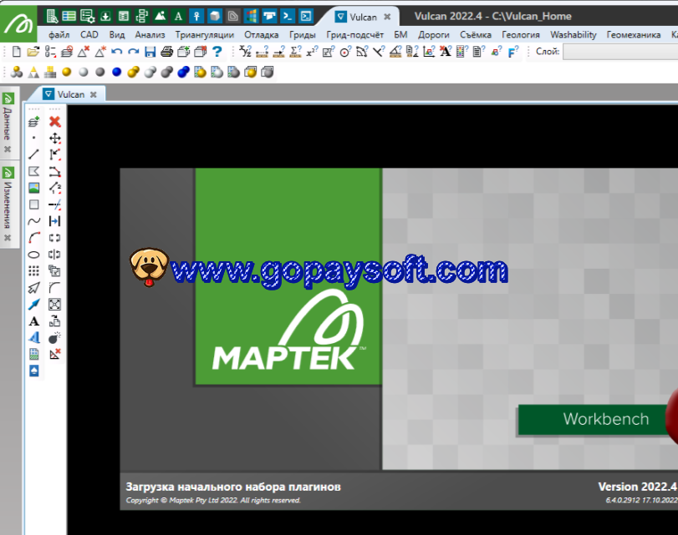Click the New file icon

click(16, 52)
